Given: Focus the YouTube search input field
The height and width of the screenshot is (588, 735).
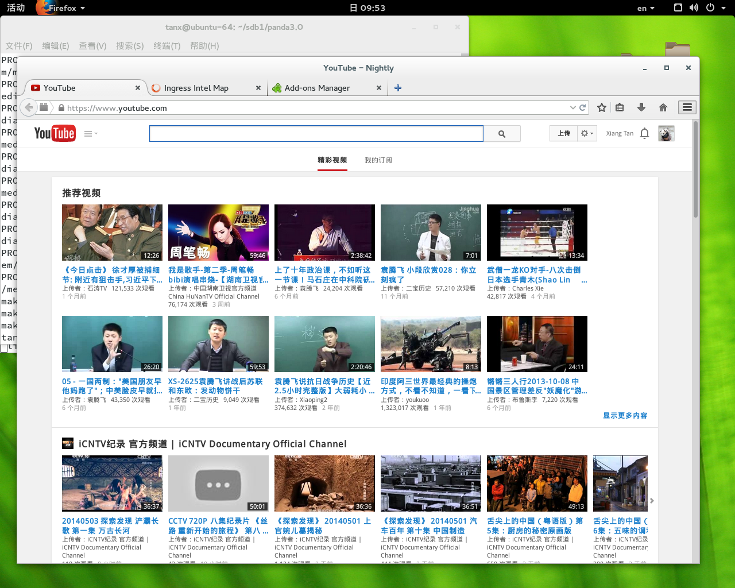Looking at the screenshot, I should (x=316, y=134).
